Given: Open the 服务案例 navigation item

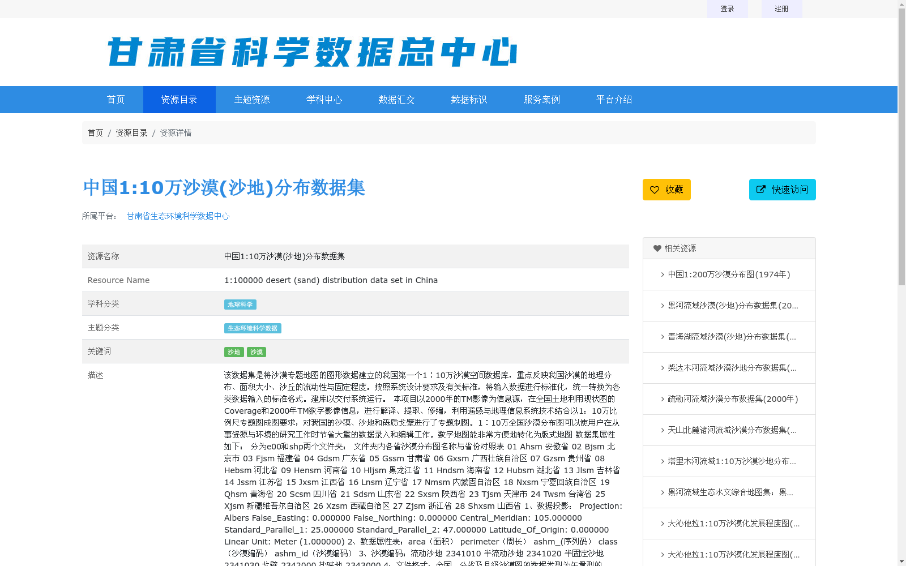Looking at the screenshot, I should (x=542, y=100).
